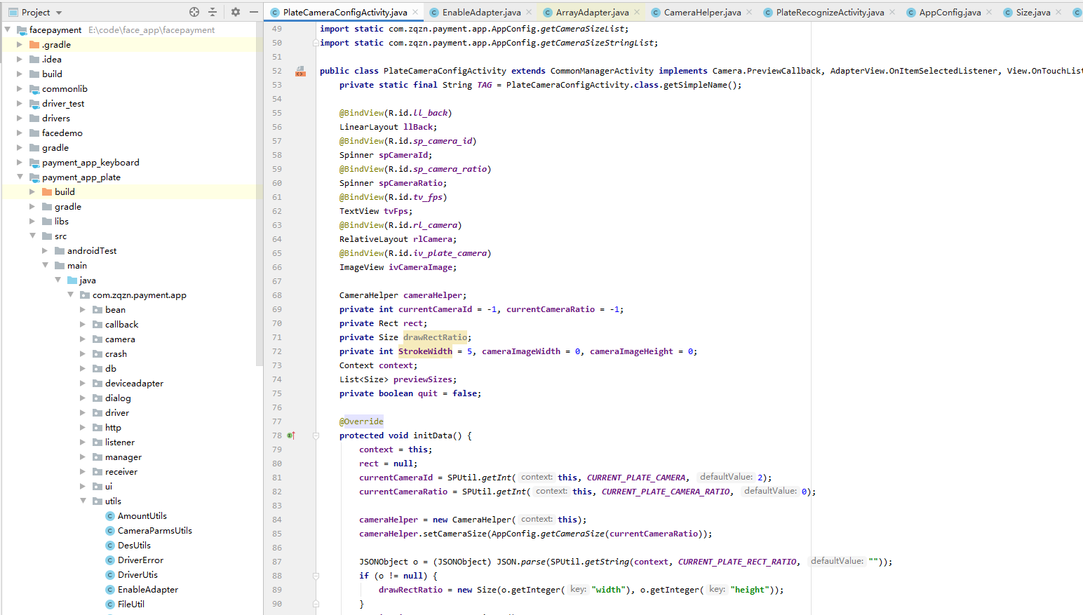Open DriverError class file

tap(140, 560)
